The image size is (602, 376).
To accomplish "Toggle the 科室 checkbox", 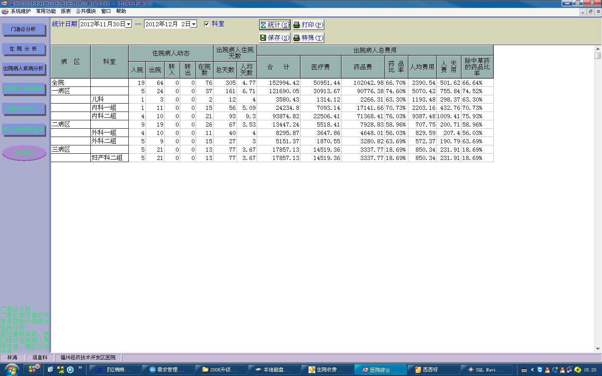I will (207, 24).
